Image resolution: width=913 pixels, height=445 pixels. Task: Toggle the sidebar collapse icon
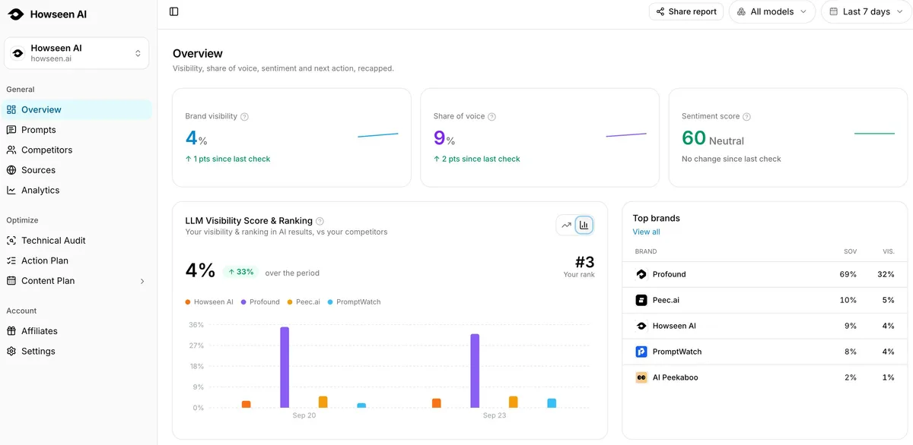[x=174, y=11]
